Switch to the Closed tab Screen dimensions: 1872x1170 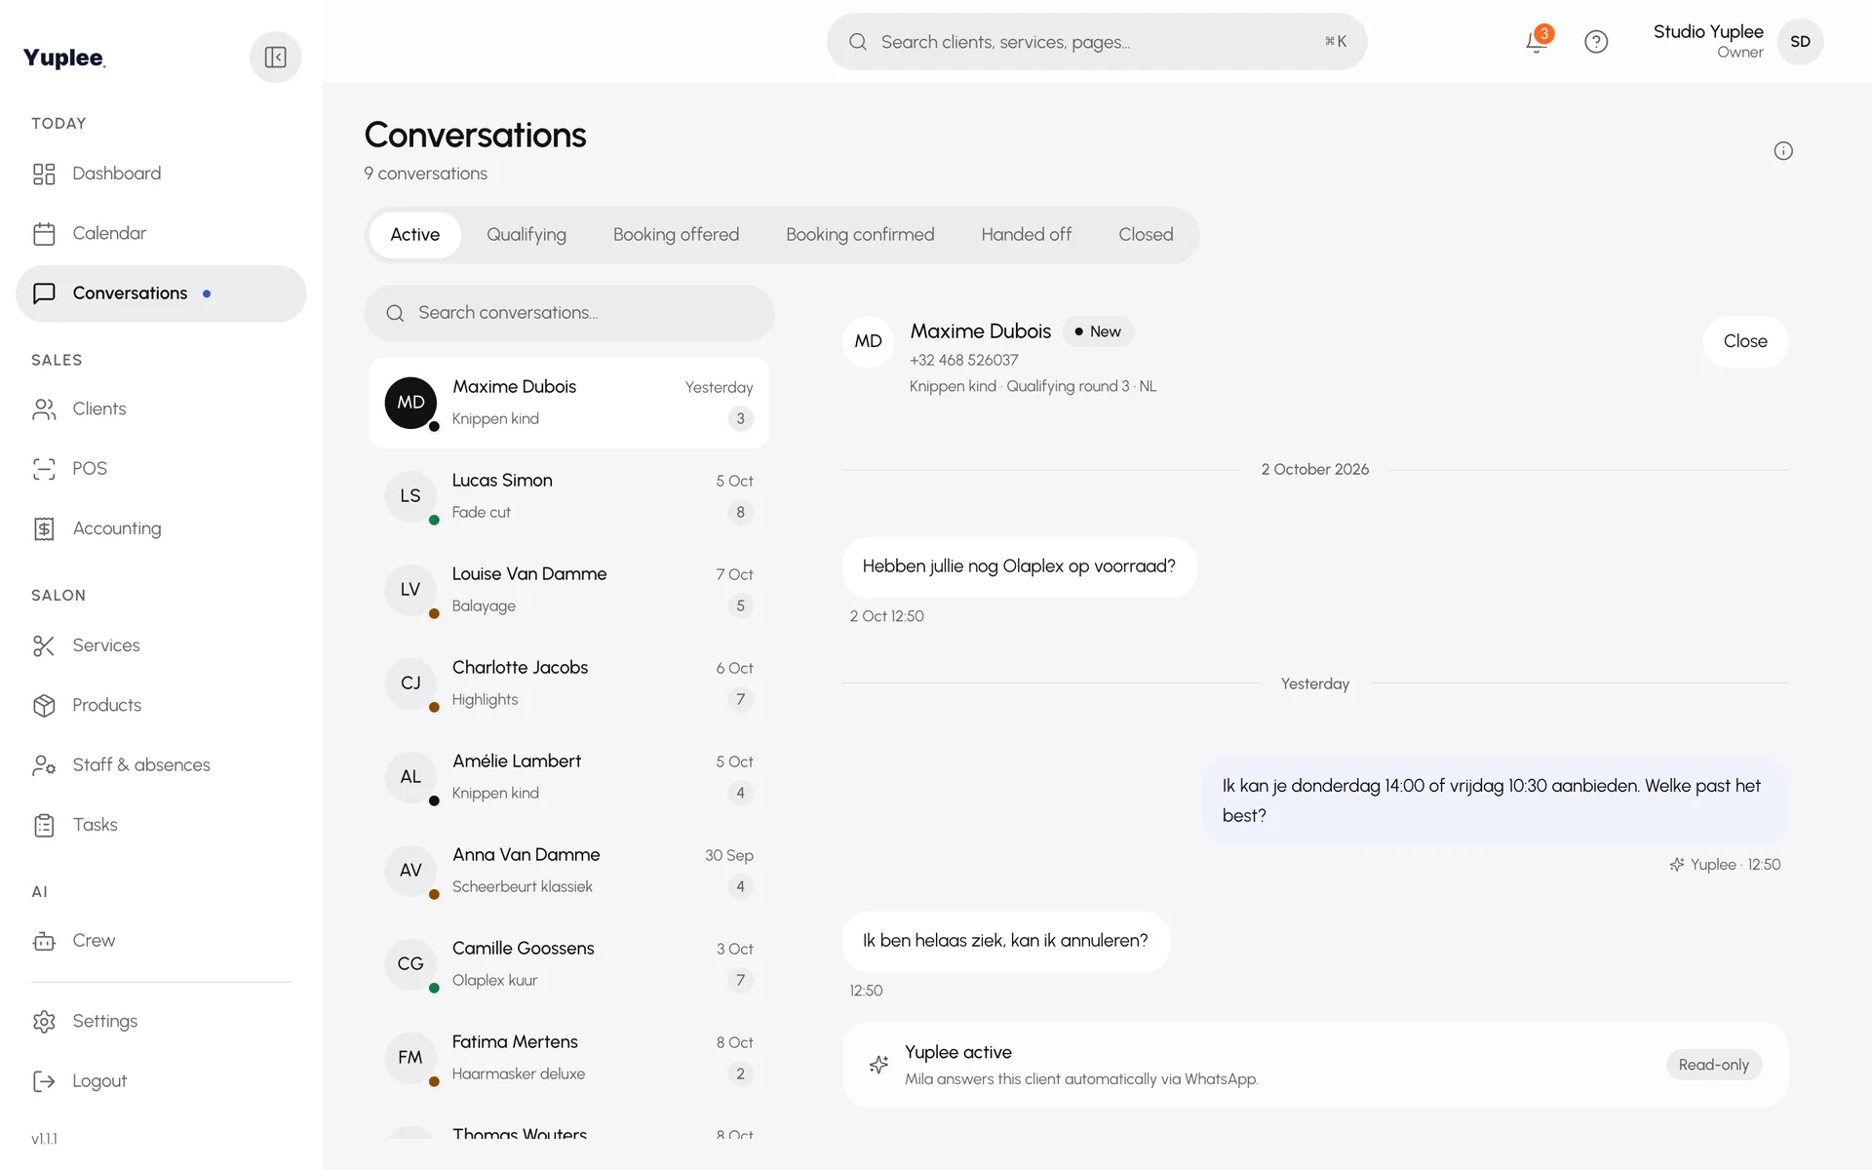point(1146,235)
